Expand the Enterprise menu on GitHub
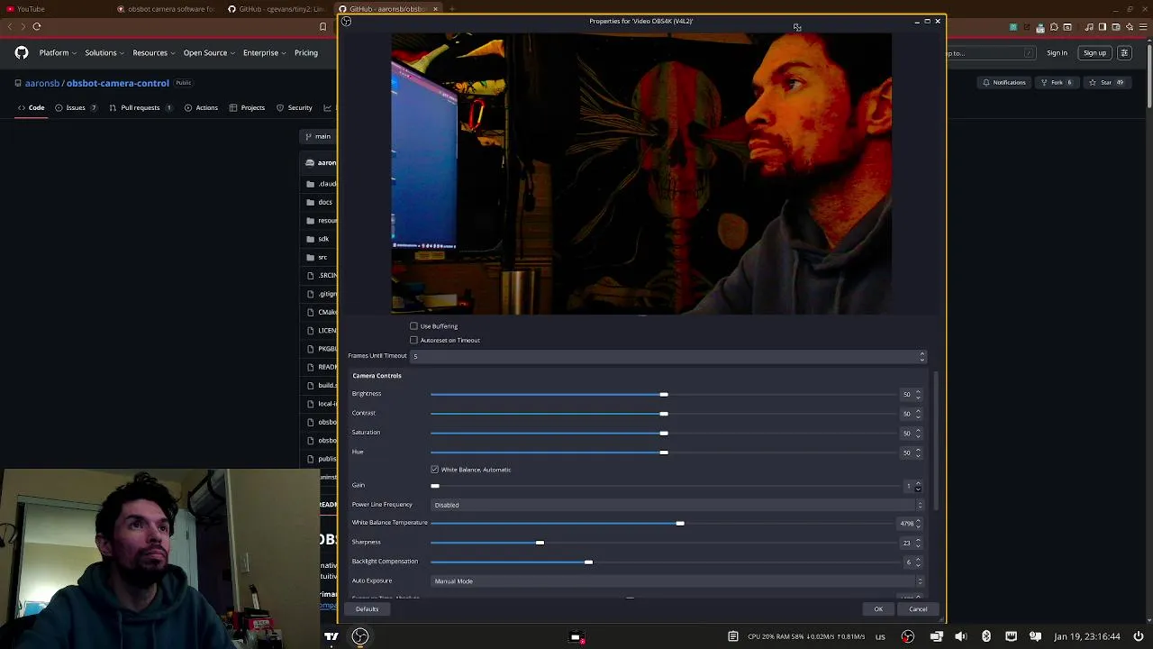 265,53
